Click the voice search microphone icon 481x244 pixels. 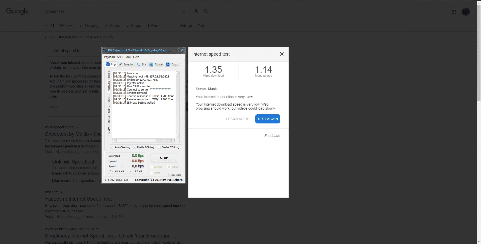point(196,12)
